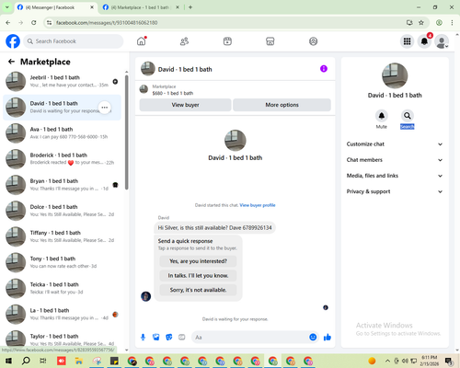The image size is (460, 368).
Task: Click View buyer button
Action: pos(185,105)
